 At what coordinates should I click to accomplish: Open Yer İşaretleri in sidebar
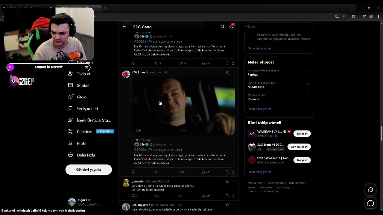click(83, 109)
